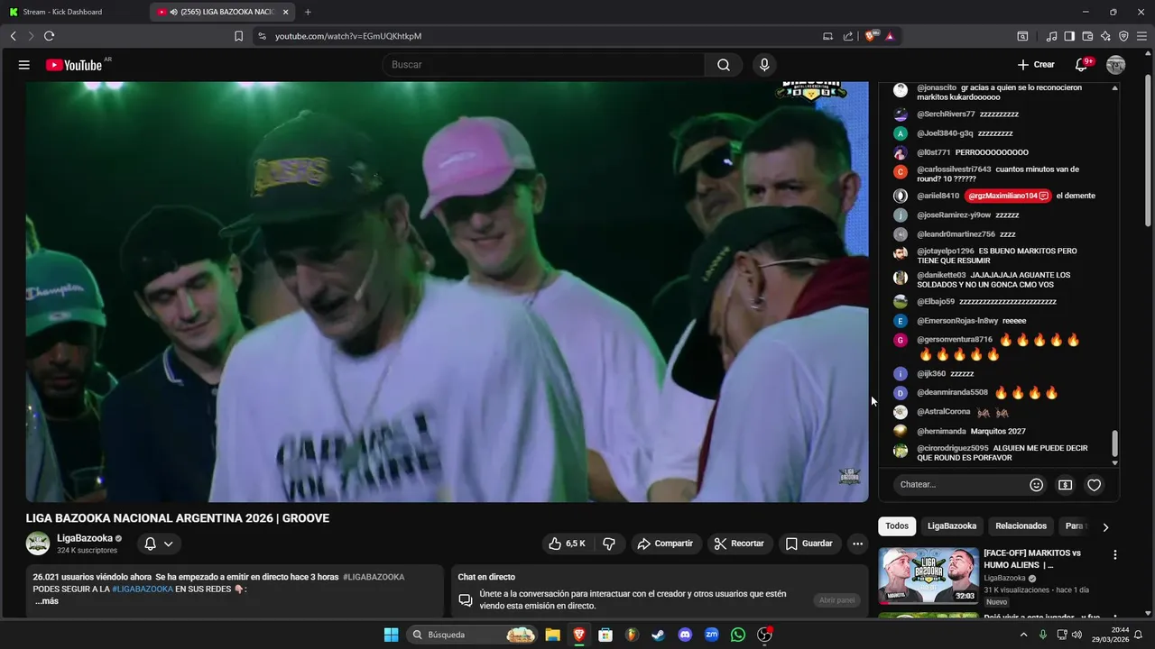Open Brave Leo AI sparkle icon
The height and width of the screenshot is (649, 1155).
pyautogui.click(x=1105, y=36)
